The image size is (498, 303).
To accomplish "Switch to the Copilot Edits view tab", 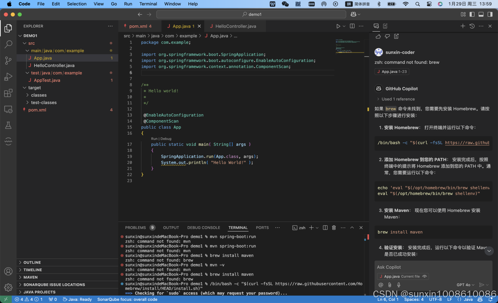I will click(385, 26).
